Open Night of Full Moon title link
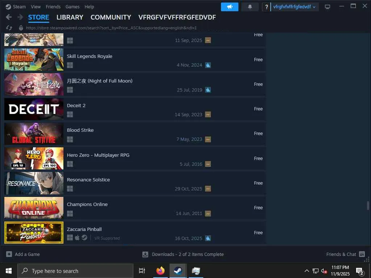The width and height of the screenshot is (371, 278). [x=100, y=81]
